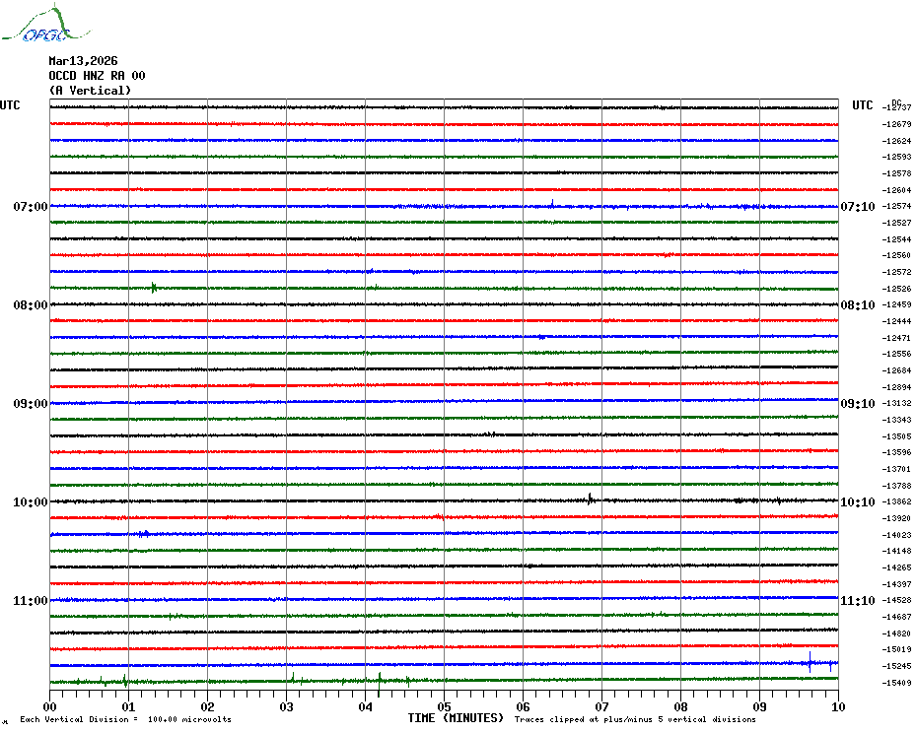Viewport: 917px width, 733px height.
Task: Select the OCCD HNZ RA 00 station label
Action: 97,76
